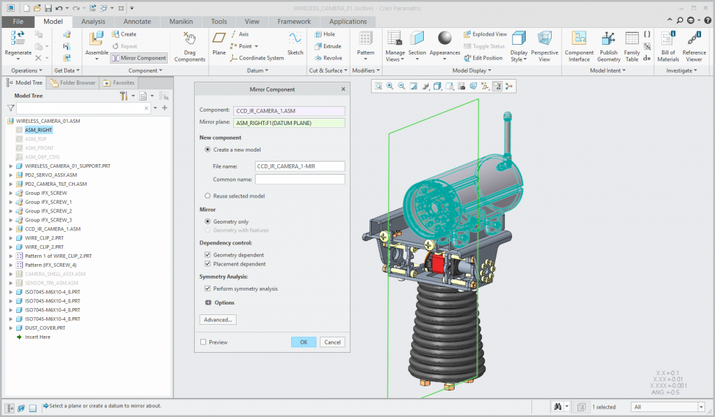Choose the Extrude tool
Screen dimensions: 715x417
coord(328,46)
